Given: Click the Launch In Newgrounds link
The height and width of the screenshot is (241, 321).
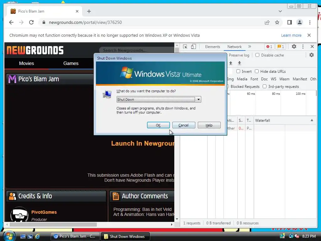Looking at the screenshot, I should [143, 143].
